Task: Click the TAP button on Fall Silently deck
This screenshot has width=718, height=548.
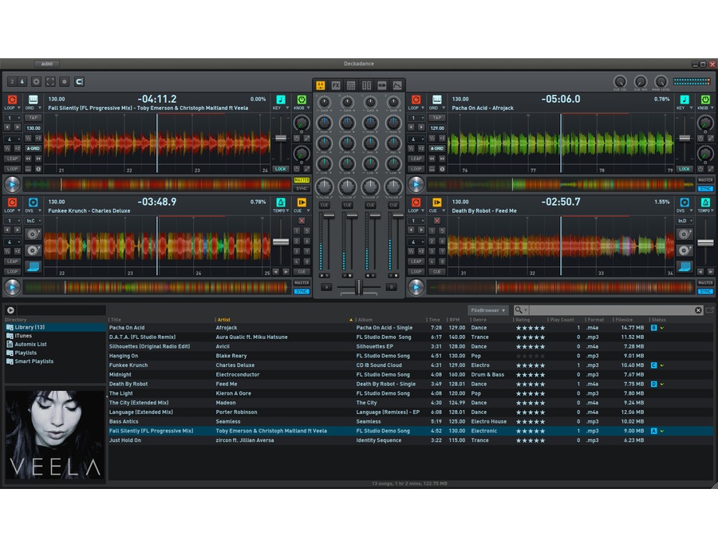Action: coord(33,117)
